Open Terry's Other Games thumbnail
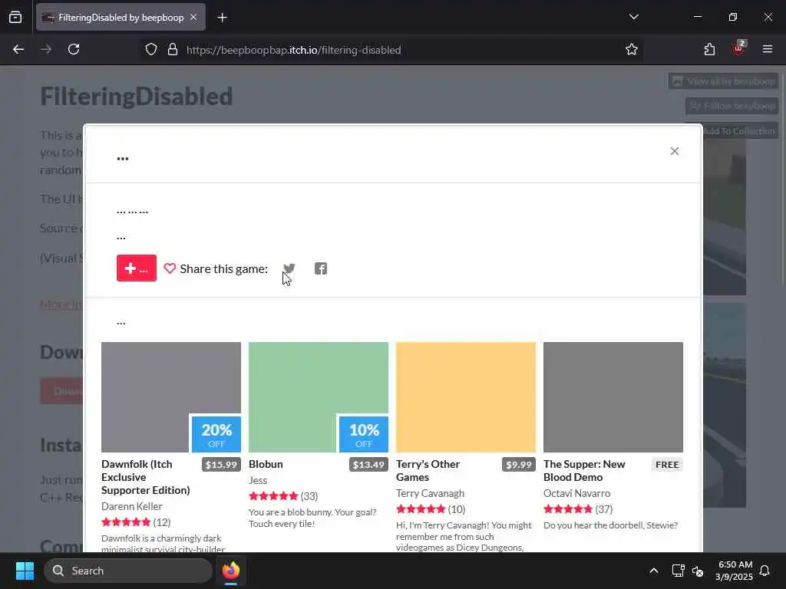 (466, 397)
